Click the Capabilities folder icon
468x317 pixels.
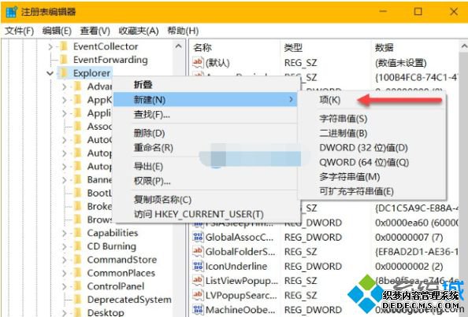pos(77,233)
